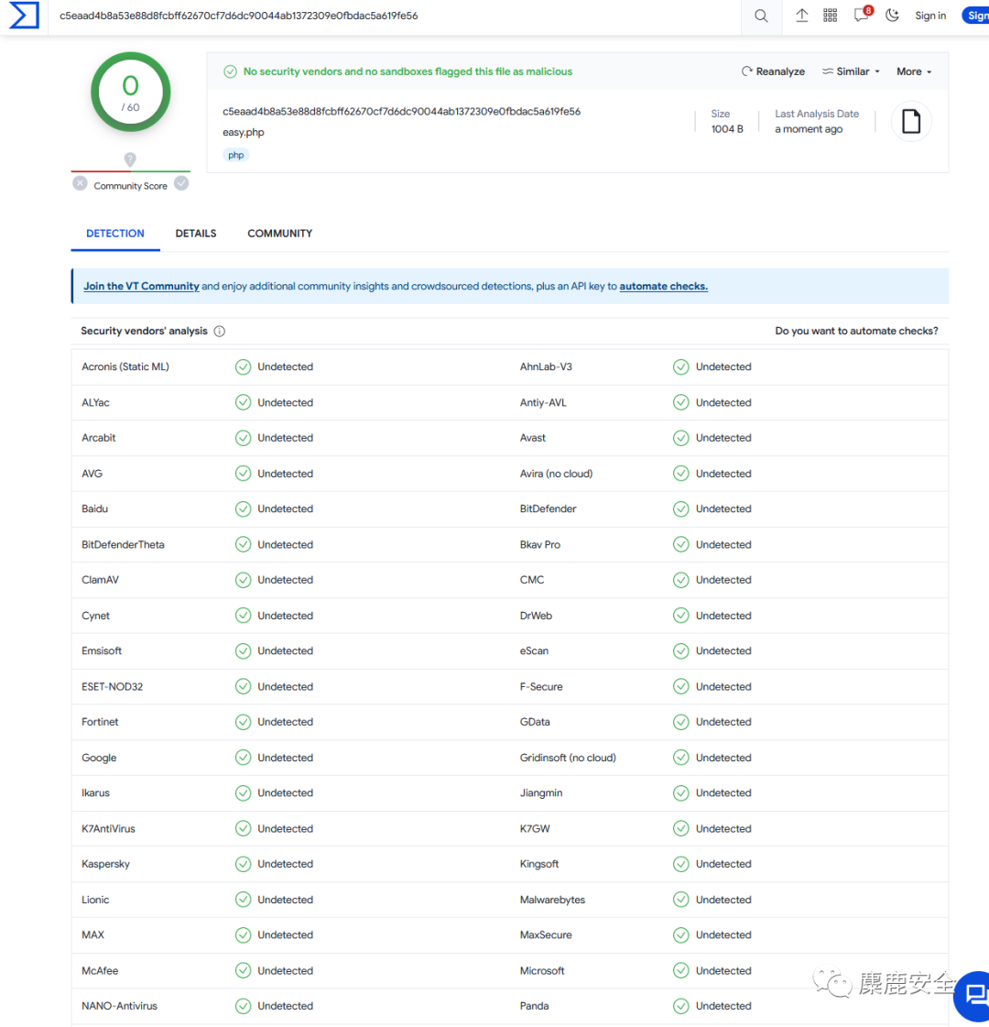The height and width of the screenshot is (1027, 989).
Task: Vote positive with the community score check icon
Action: (181, 183)
